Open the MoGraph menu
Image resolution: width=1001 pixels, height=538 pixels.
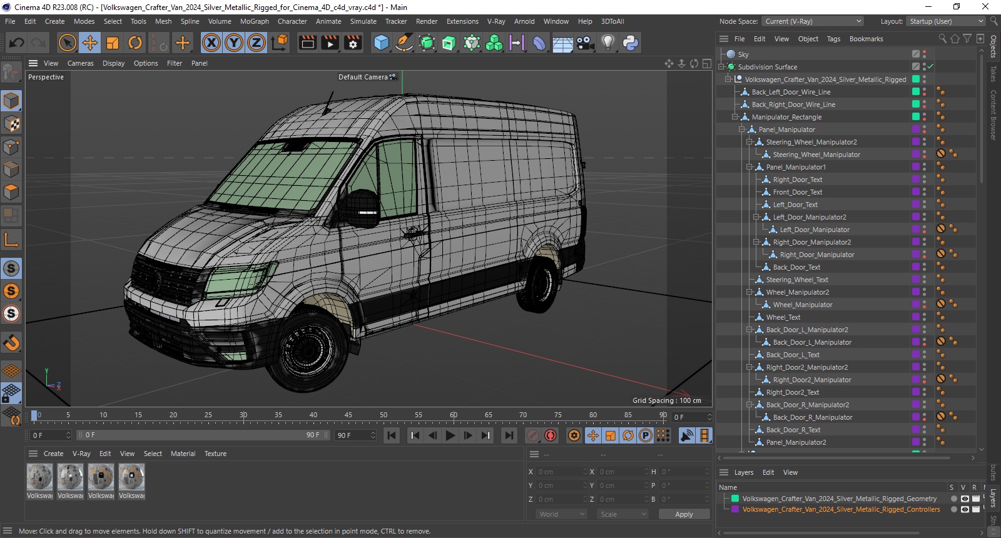255,21
